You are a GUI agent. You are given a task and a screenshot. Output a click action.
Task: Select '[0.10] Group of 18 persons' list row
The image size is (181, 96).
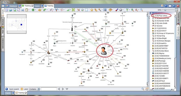[x=163, y=33]
